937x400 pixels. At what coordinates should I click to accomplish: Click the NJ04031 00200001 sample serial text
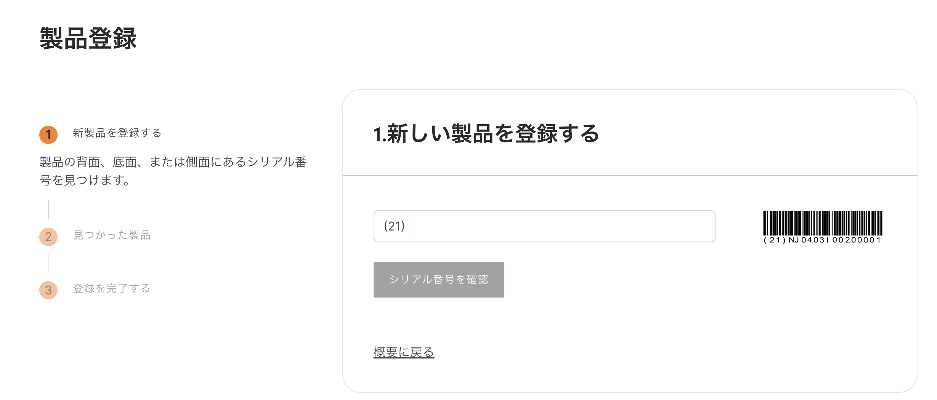(x=834, y=240)
